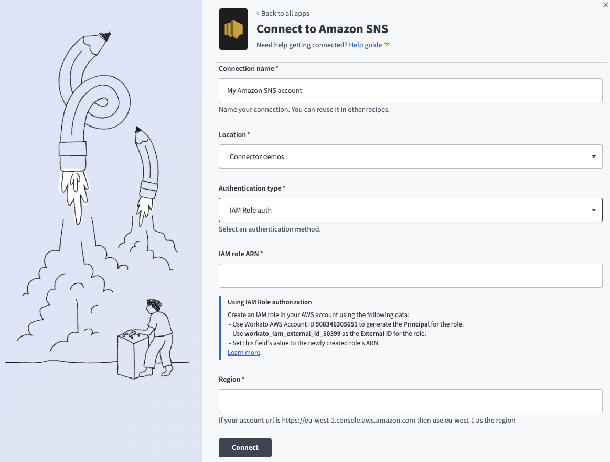The height and width of the screenshot is (462, 610).
Task: Click the external link icon beside Help guide
Action: click(387, 45)
